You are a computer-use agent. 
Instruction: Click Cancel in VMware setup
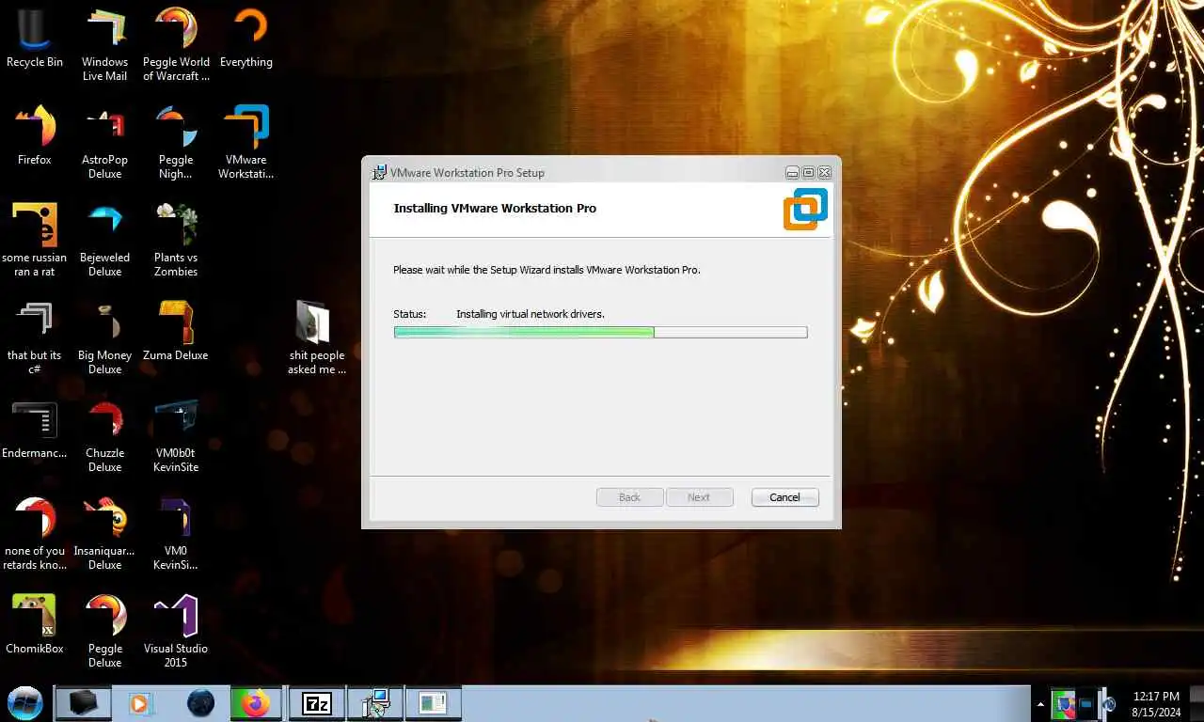(784, 497)
